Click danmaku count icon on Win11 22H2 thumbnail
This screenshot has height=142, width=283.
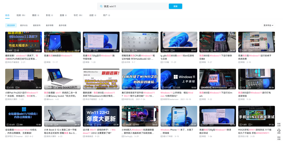click(95, 125)
